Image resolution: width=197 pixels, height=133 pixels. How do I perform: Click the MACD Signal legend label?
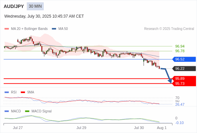42,111
